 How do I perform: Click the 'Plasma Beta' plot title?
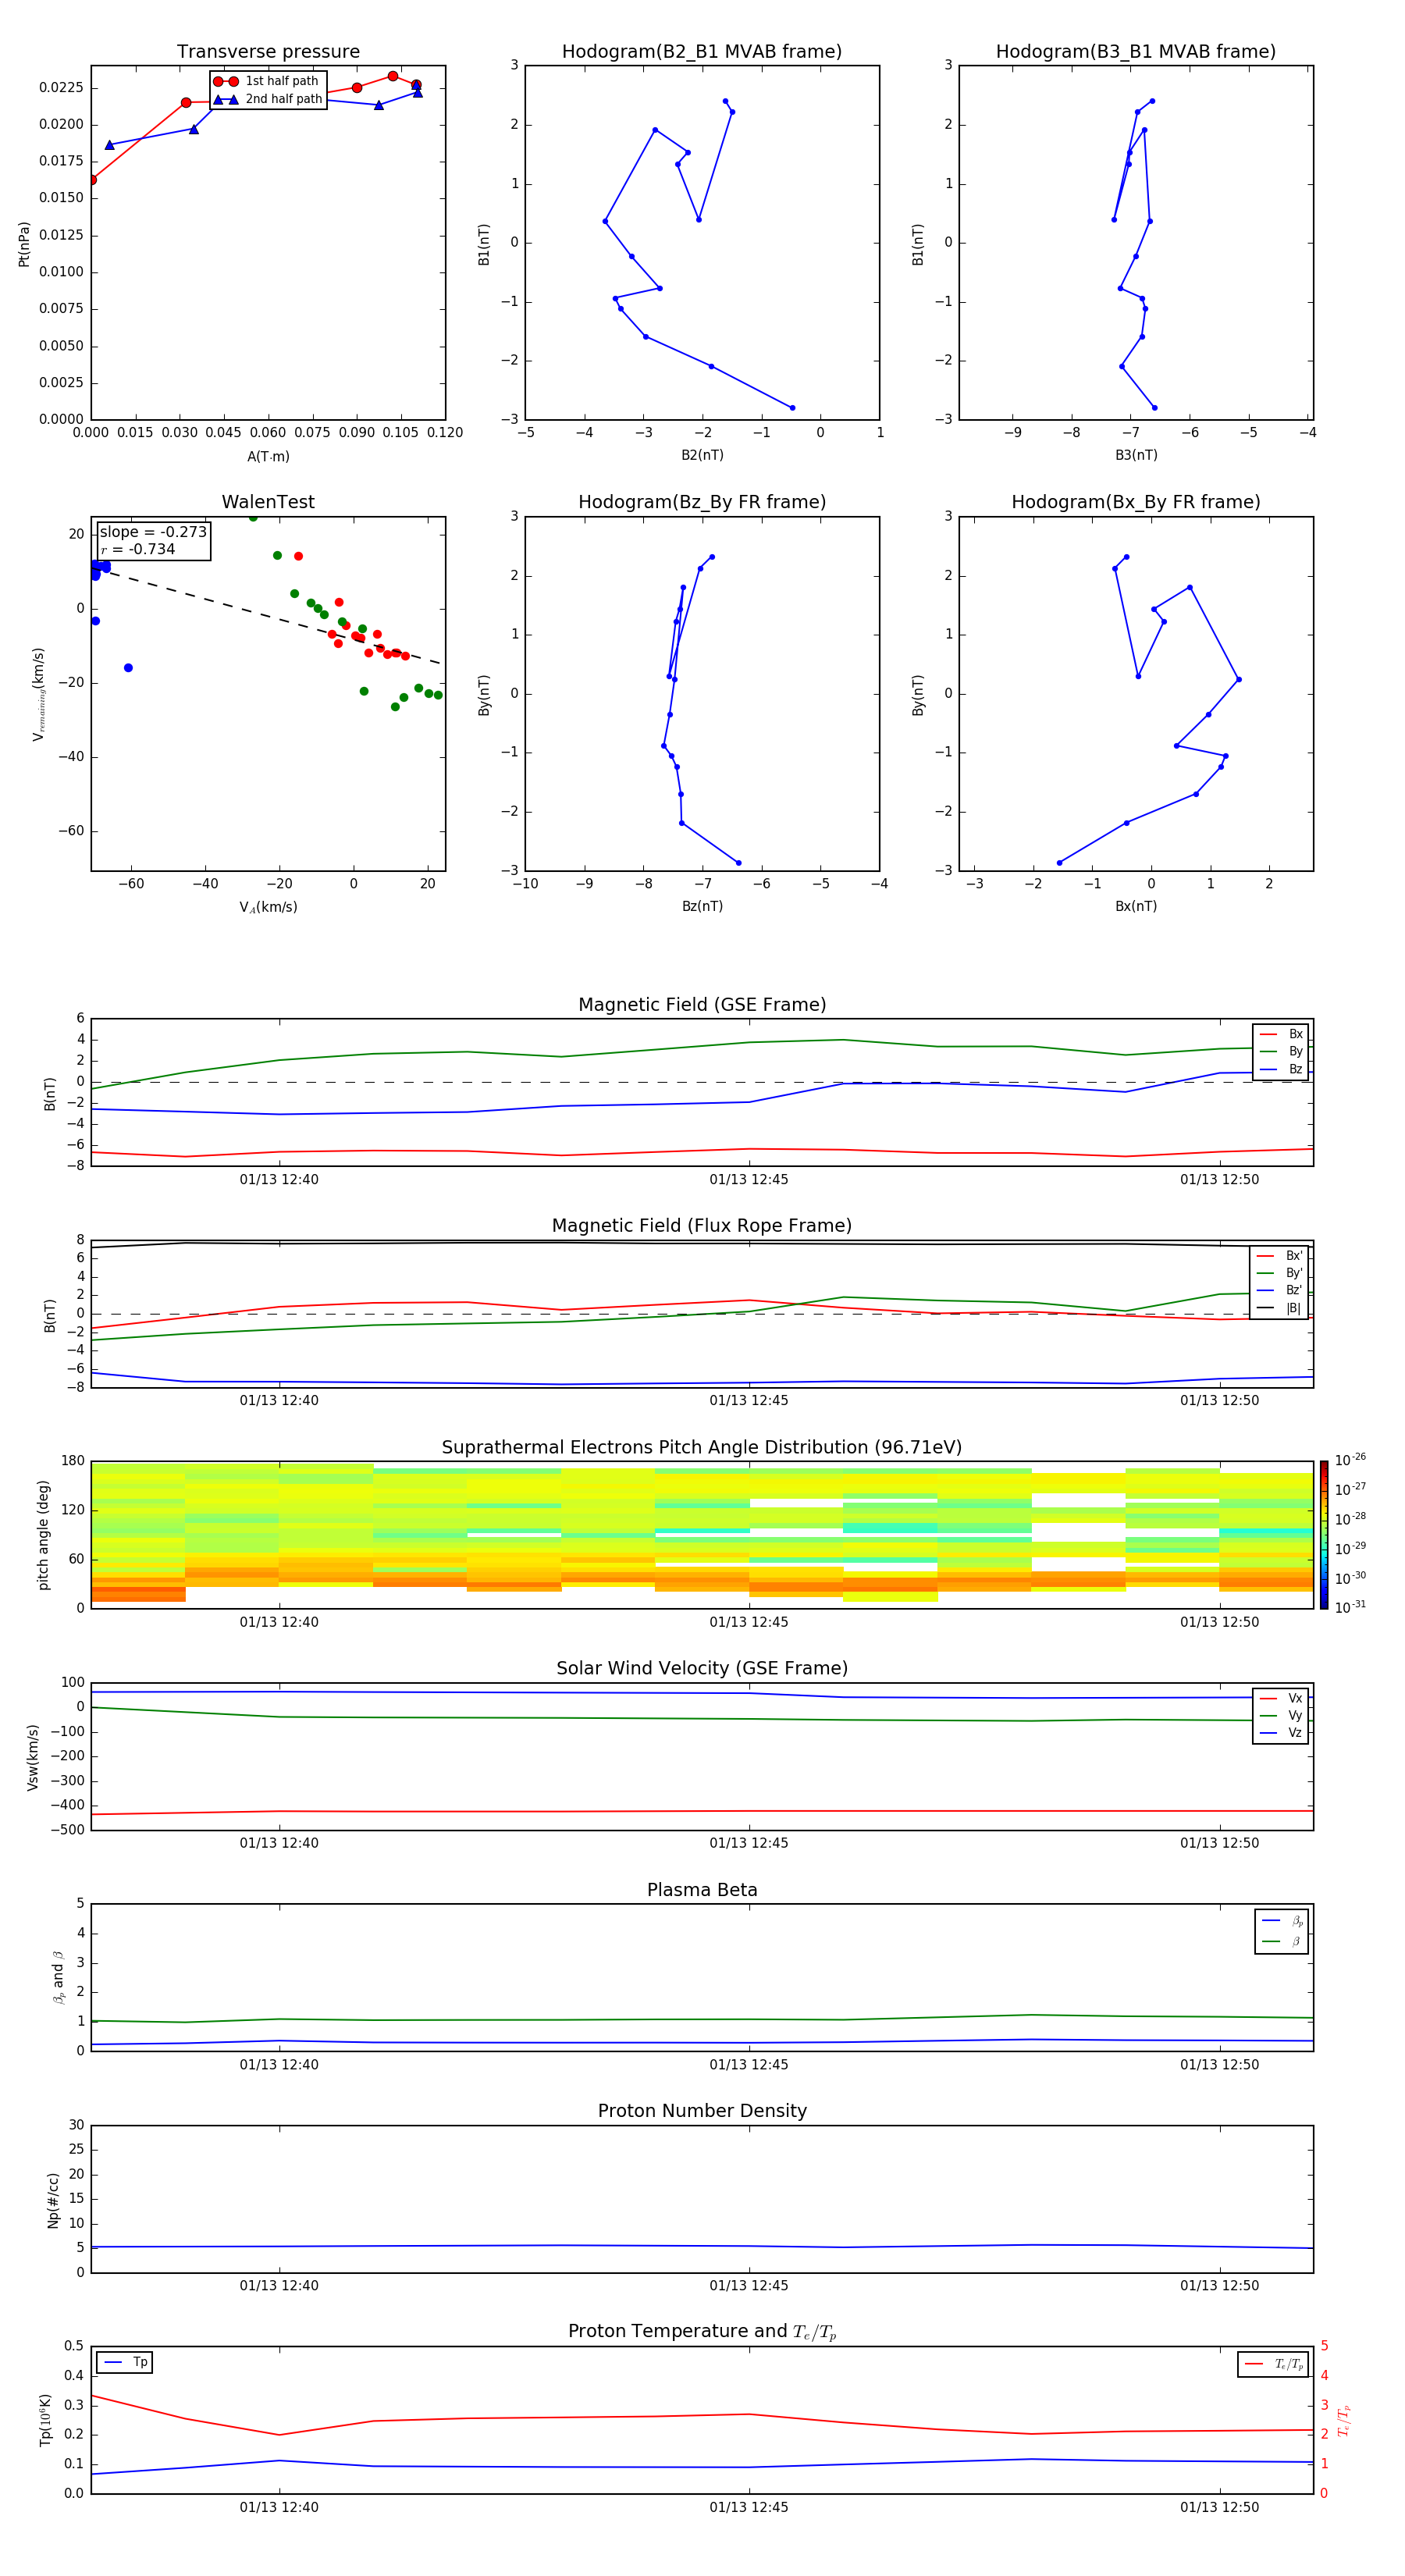(702, 1890)
